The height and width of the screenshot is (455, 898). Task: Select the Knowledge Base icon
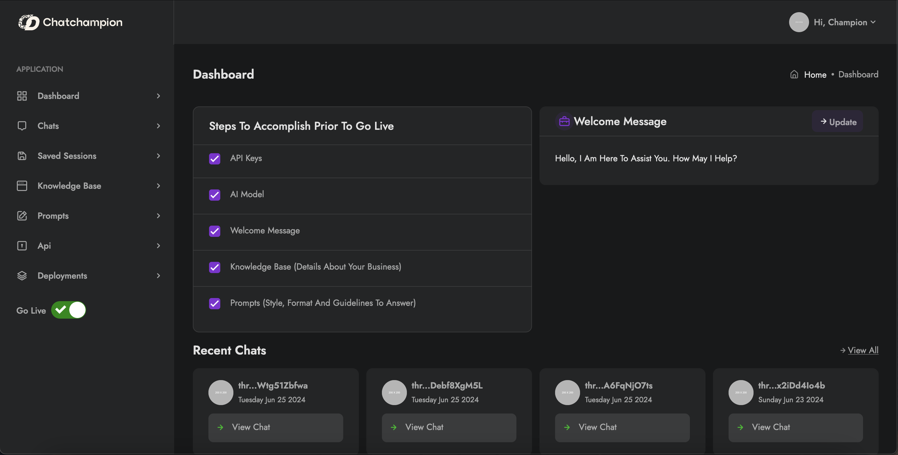(x=22, y=186)
